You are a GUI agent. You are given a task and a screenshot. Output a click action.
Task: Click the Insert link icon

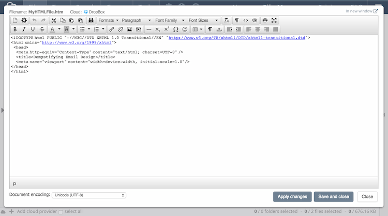112,29
